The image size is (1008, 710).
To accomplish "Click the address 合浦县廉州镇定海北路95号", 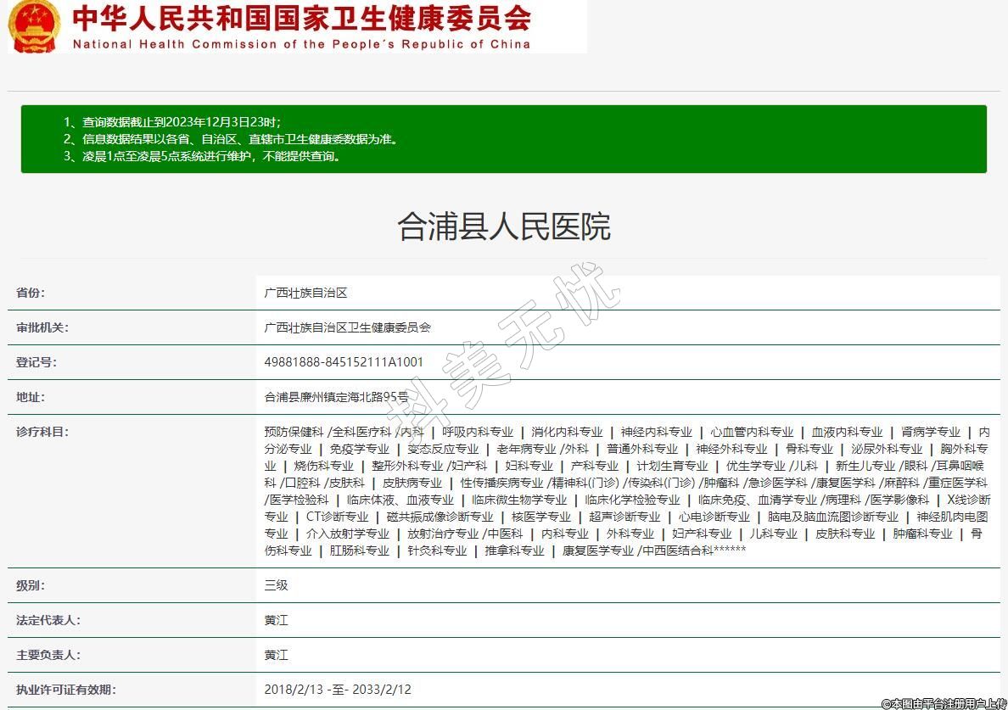I will (336, 397).
